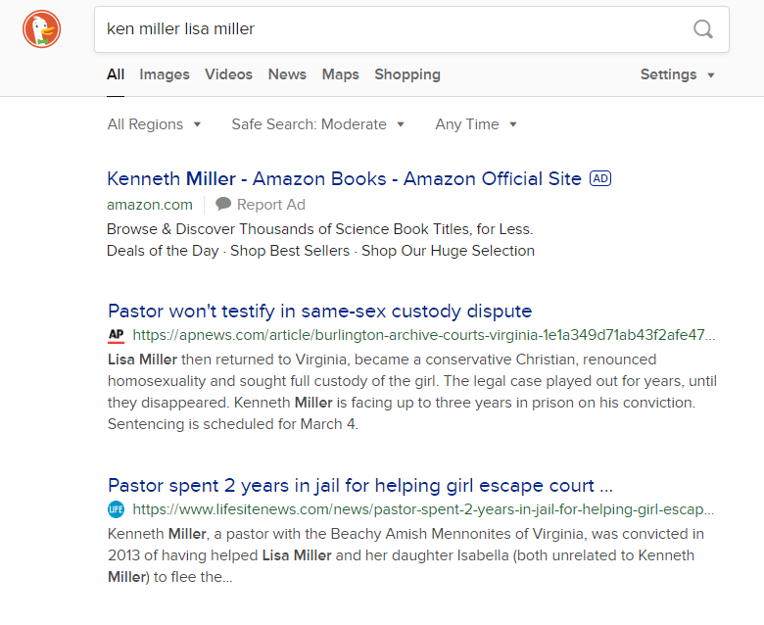The width and height of the screenshot is (764, 625).
Task: Open the Settings dropdown
Action: pos(677,74)
